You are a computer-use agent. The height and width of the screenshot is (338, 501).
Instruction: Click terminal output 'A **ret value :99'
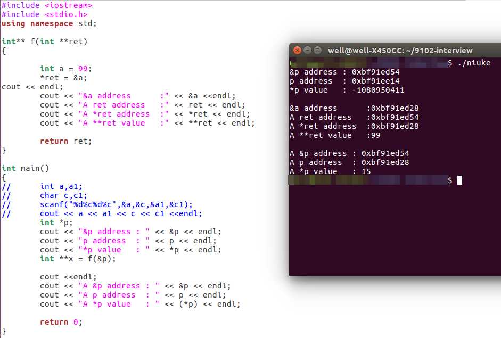[335, 135]
